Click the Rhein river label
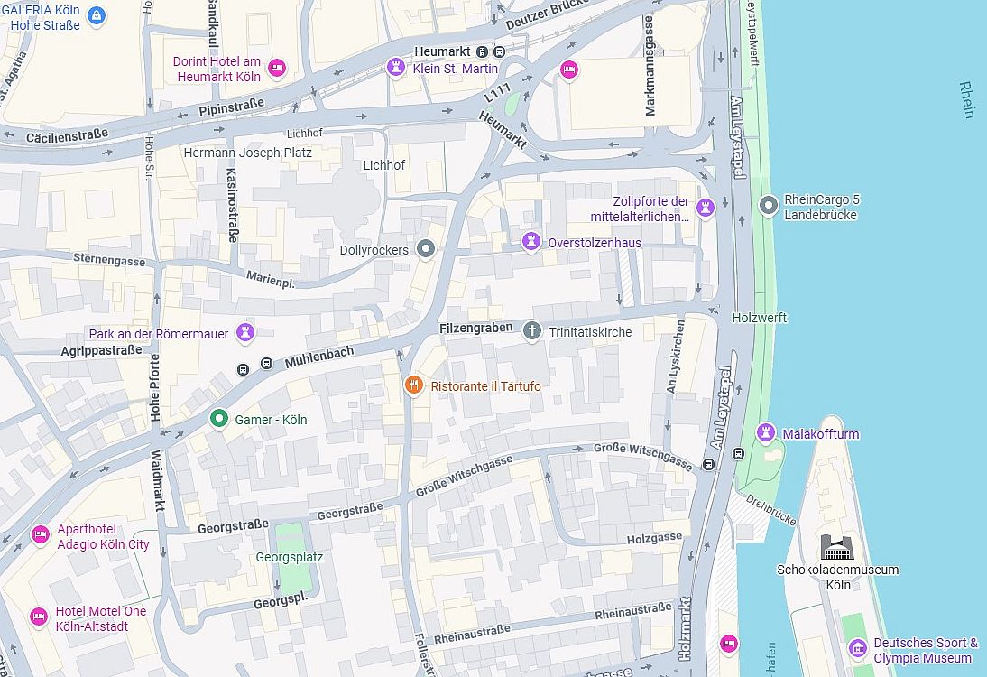 coord(965,99)
